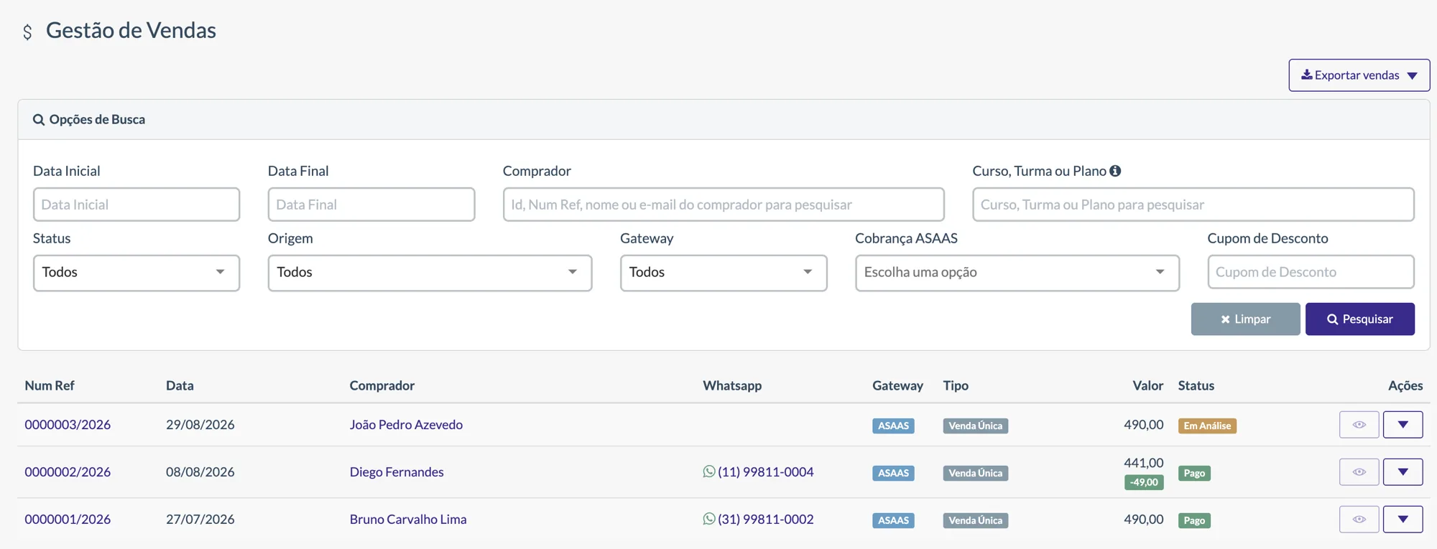Click the date 08/08/2026
The height and width of the screenshot is (549, 1437).
coord(200,472)
